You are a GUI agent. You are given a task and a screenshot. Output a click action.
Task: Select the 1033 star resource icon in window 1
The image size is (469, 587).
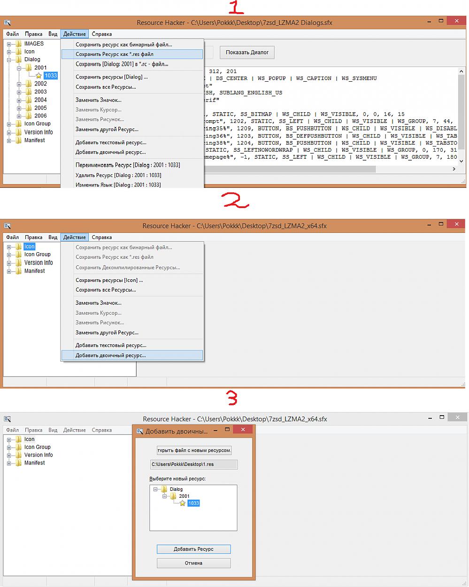coord(39,76)
